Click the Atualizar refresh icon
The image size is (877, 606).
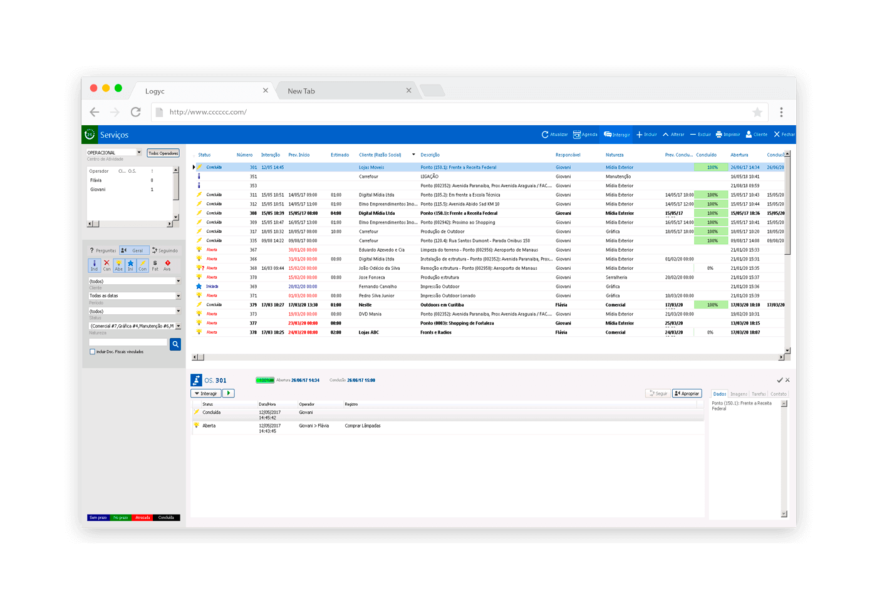pyautogui.click(x=545, y=135)
